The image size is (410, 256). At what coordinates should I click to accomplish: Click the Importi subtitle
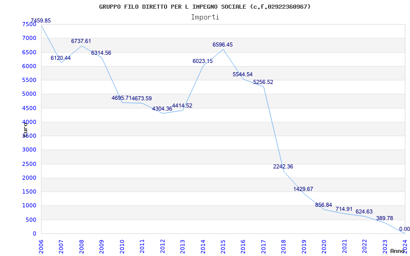tap(205, 17)
